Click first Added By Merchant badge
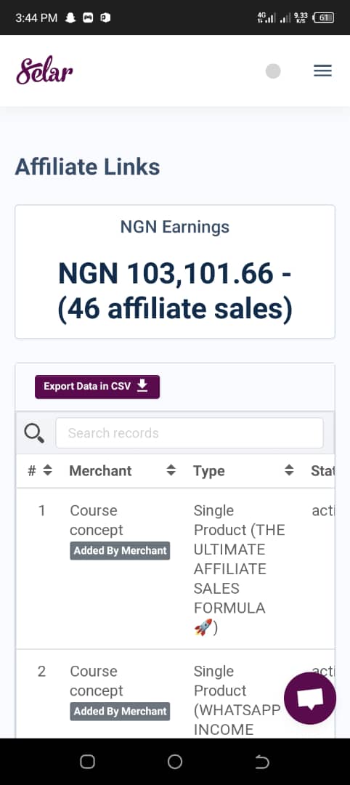The height and width of the screenshot is (785, 350). pyautogui.click(x=120, y=551)
